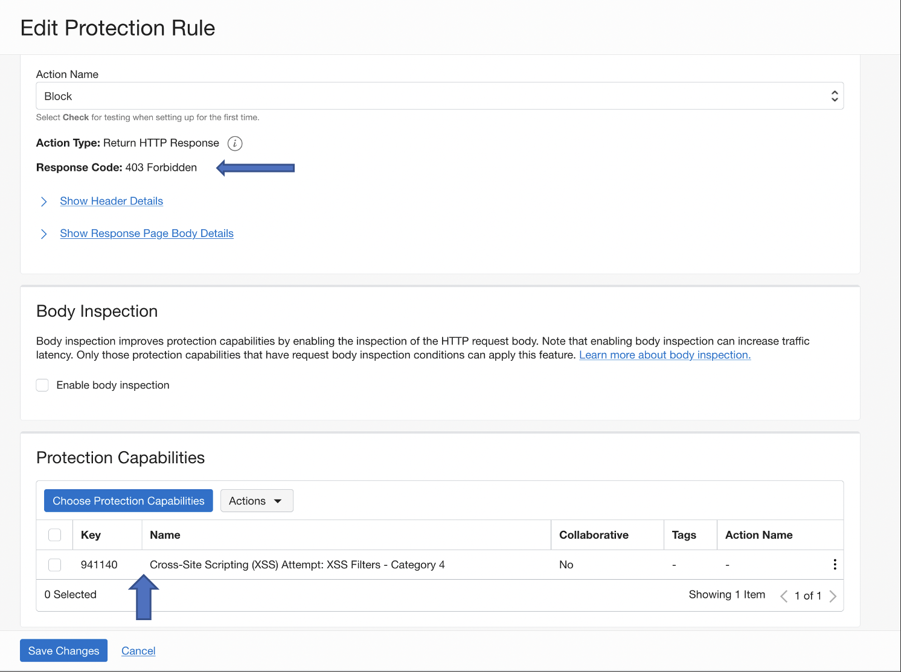Click the Cross-Site Scripting XSS capability name
901x672 pixels.
click(x=297, y=565)
